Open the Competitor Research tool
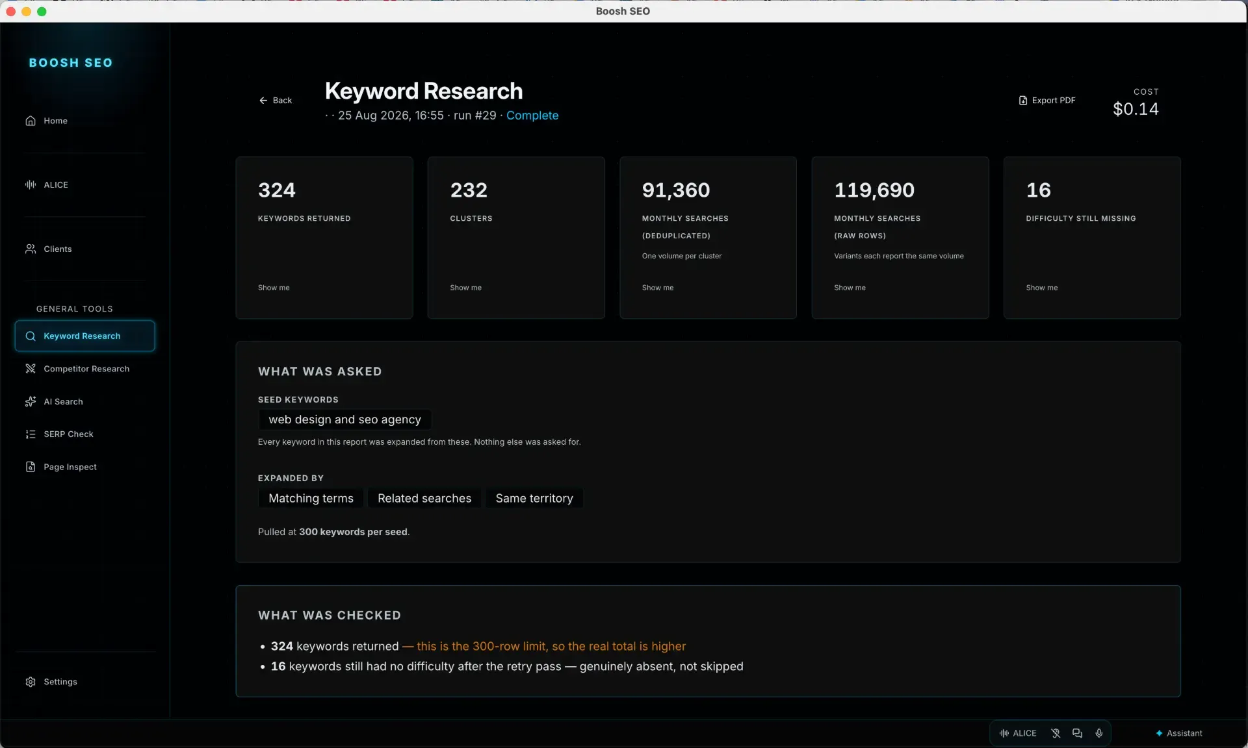This screenshot has height=748, width=1248. pos(85,369)
